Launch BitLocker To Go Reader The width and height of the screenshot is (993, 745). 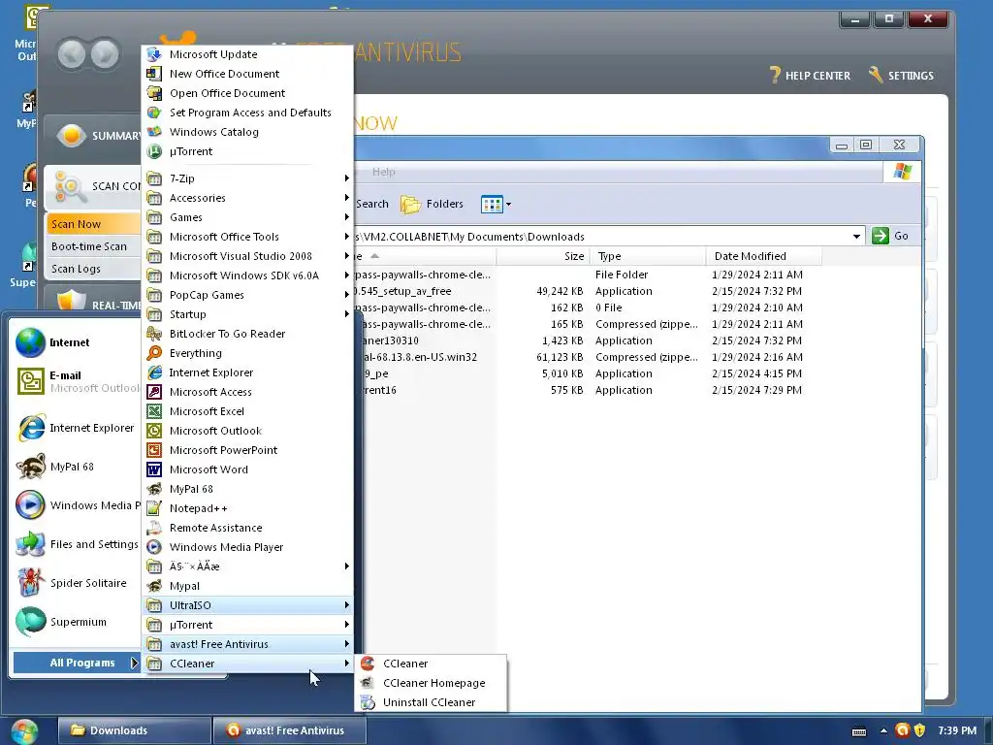click(247, 334)
